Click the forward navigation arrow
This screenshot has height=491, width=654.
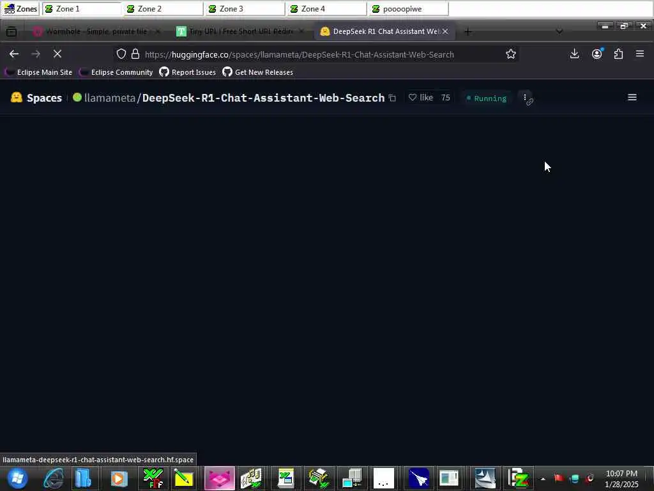click(36, 54)
